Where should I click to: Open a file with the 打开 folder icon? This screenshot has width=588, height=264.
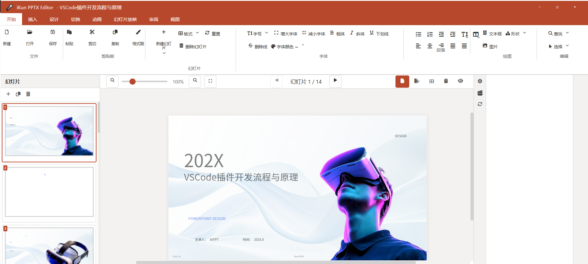pyautogui.click(x=30, y=32)
